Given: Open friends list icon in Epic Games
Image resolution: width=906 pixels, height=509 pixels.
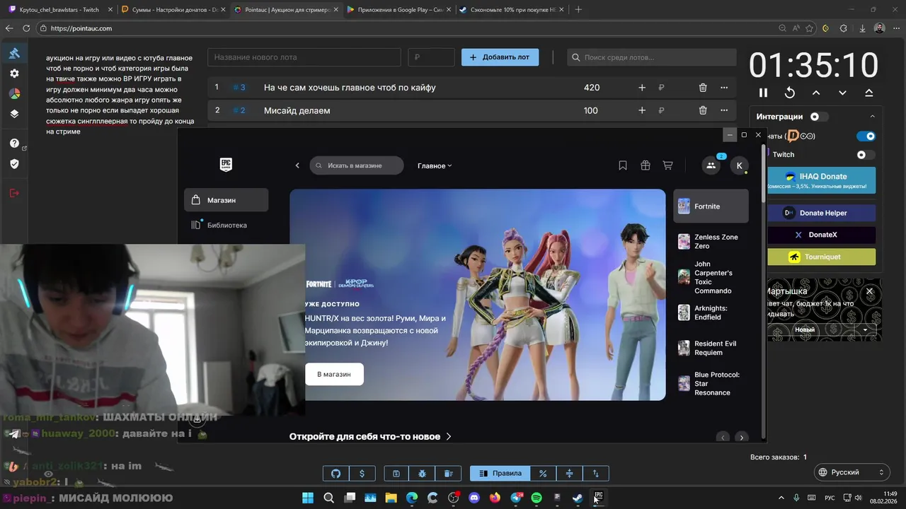Looking at the screenshot, I should 711,165.
